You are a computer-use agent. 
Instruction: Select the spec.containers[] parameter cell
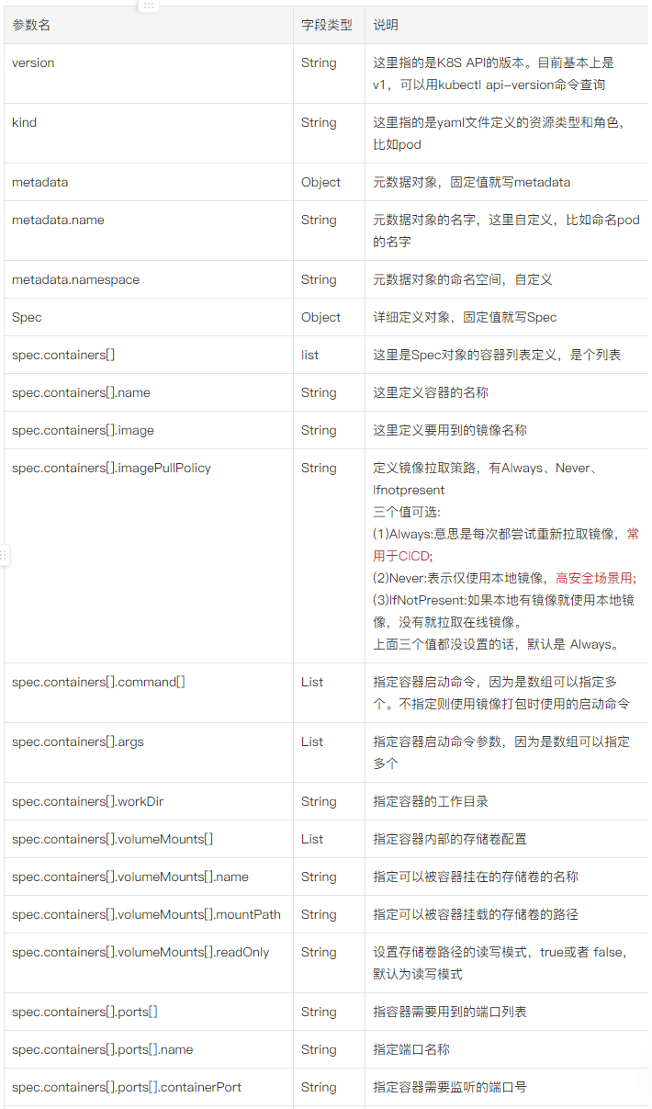[x=149, y=355]
